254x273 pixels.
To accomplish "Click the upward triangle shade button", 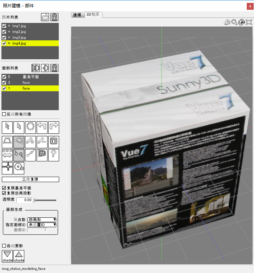I will [x=19, y=256].
